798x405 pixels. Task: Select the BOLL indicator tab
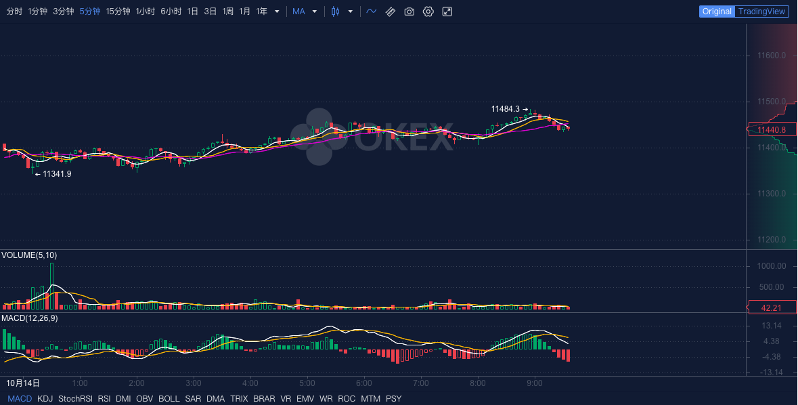[x=169, y=399]
